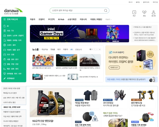Image resolution: width=159 pixels, height=127 pixels.
Task: Expand the 뉴스룸 chevron
Action: click(40, 49)
